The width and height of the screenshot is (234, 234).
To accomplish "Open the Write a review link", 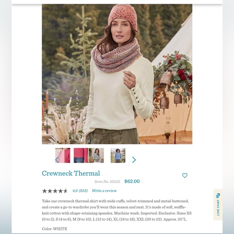I will (104, 191).
